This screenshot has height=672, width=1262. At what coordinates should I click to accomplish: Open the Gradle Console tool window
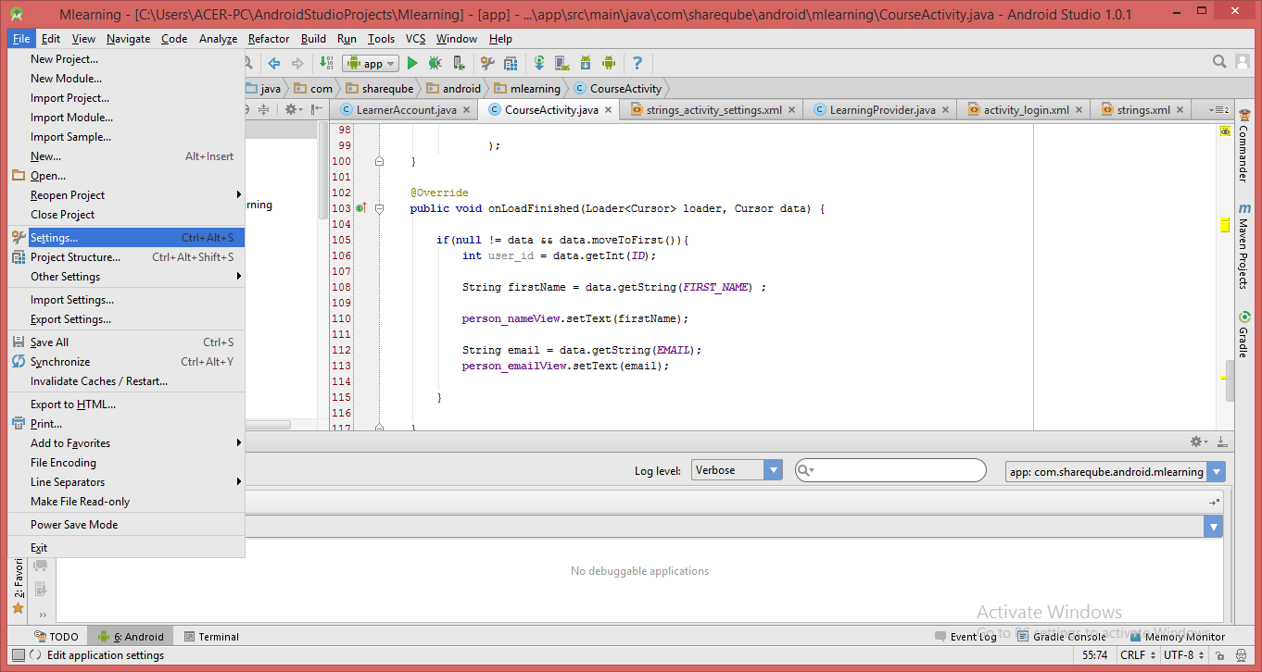pyautogui.click(x=1068, y=637)
